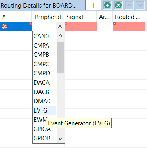The height and width of the screenshot is (148, 147).
Task: Click the list's scroll-up arrow
Action: (x=60, y=36)
